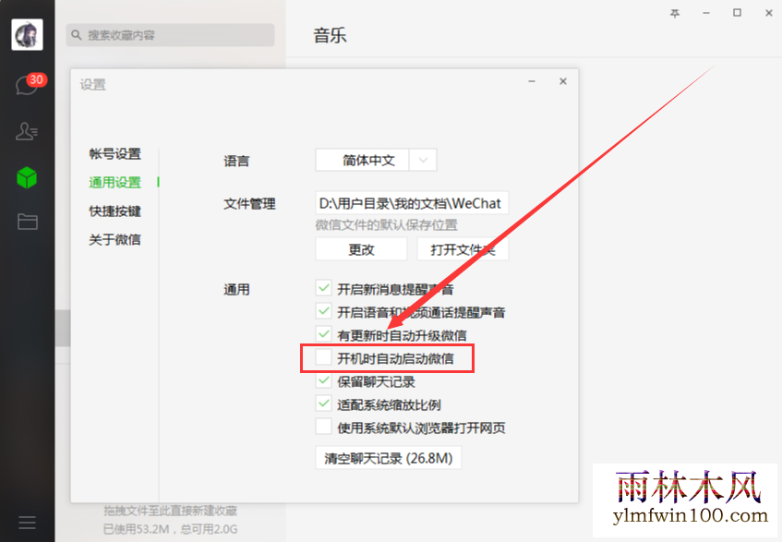782x542 pixels.
Task: Click the 语言 label
Action: [236, 161]
